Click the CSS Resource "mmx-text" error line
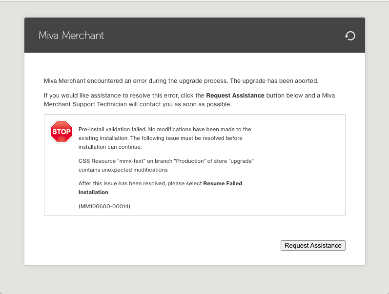The width and height of the screenshot is (389, 294). click(166, 165)
